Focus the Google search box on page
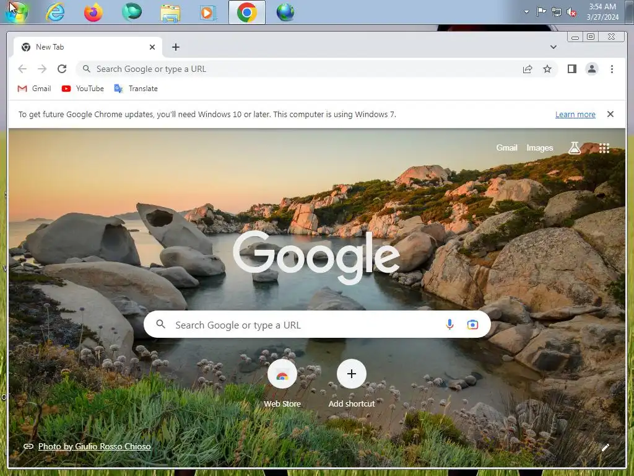The width and height of the screenshot is (634, 476). [317, 324]
